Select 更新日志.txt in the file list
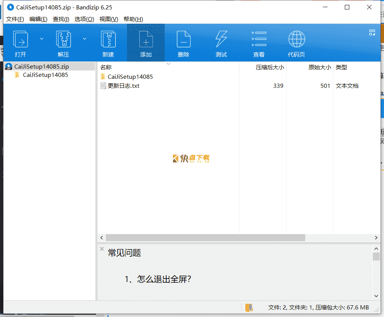Screen dimensions: 384x317 click(x=124, y=86)
